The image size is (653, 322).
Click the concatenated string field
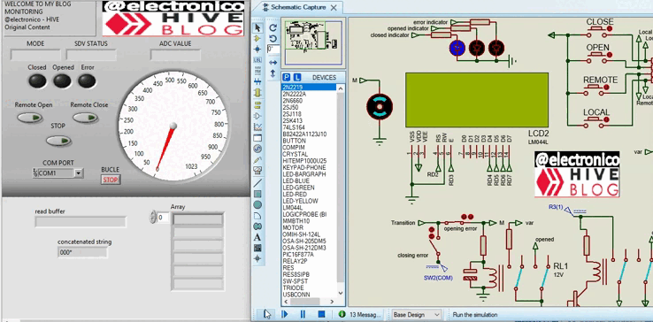coord(82,252)
